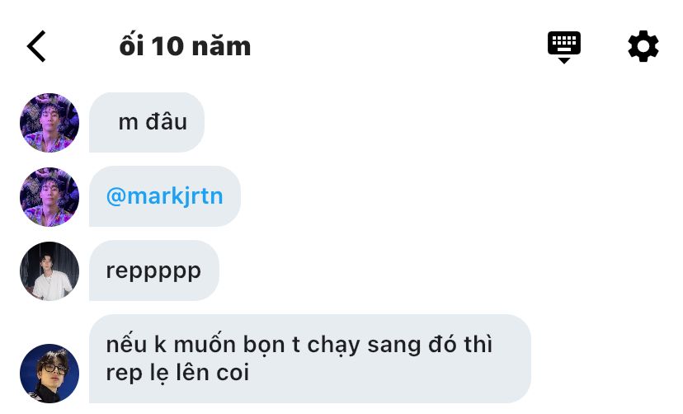Tap the glasses-wearing avatar at the bottom
683x414 pixels.
(x=49, y=374)
